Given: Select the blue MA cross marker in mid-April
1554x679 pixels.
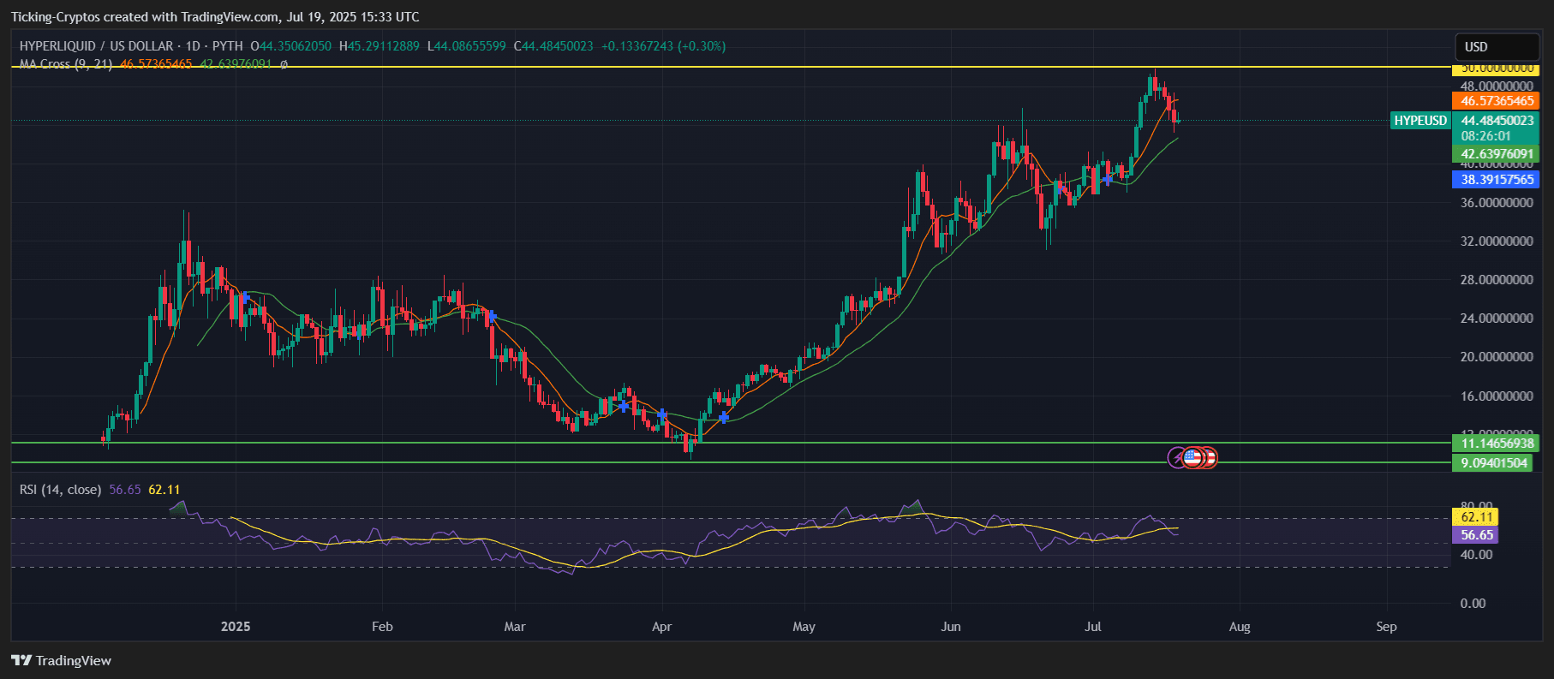Looking at the screenshot, I should pos(724,417).
